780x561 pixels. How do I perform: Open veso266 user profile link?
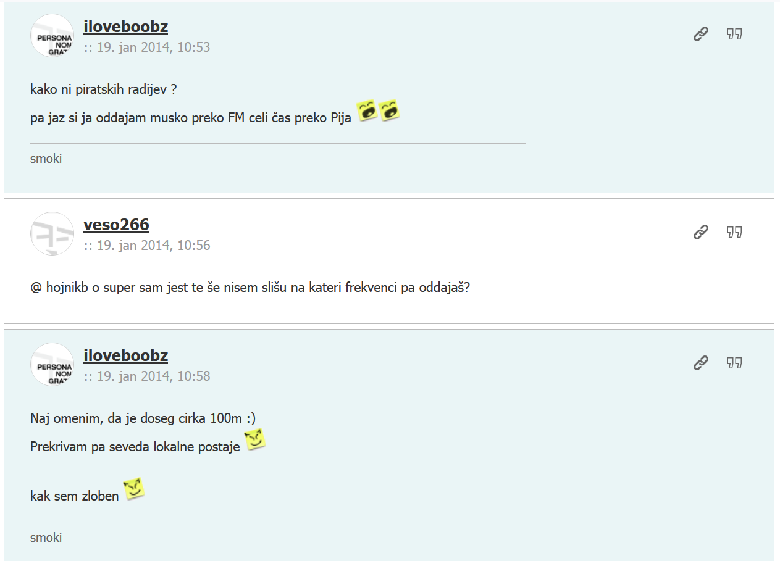coord(116,225)
